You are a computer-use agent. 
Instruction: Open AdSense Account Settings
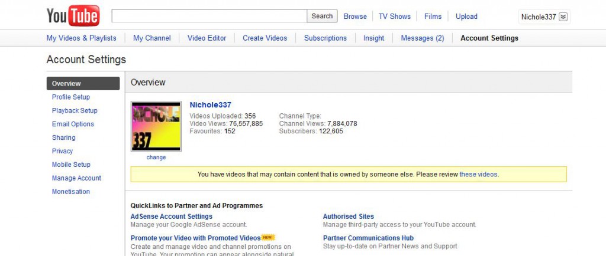(x=171, y=216)
